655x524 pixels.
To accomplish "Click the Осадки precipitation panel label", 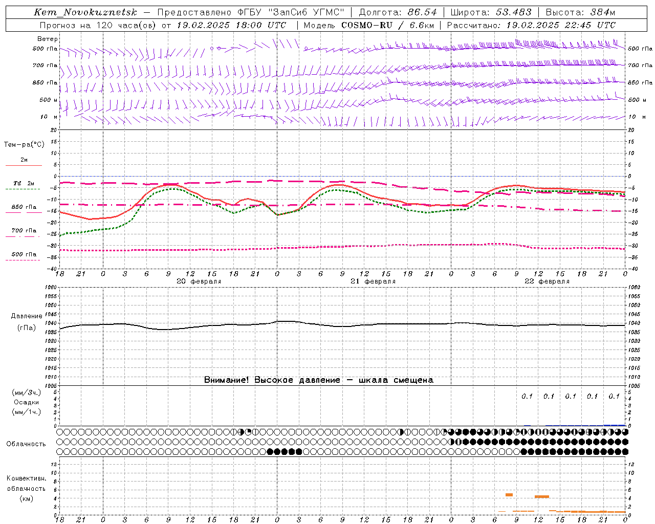I will (x=27, y=402).
